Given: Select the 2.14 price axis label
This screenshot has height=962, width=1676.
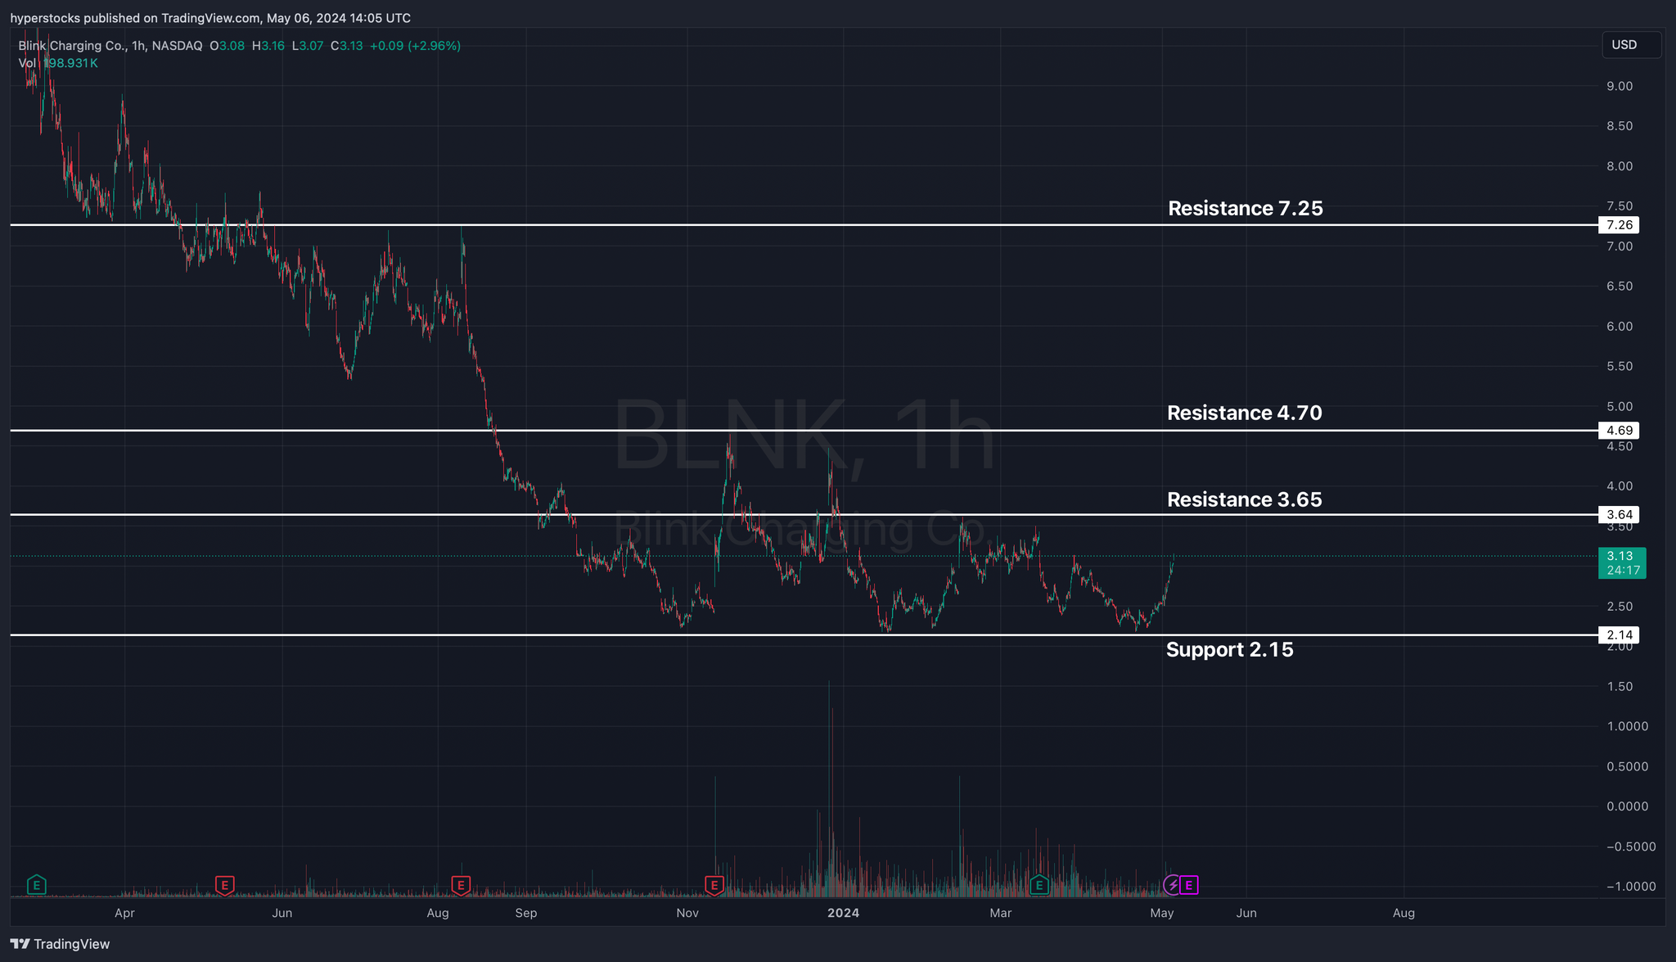Looking at the screenshot, I should tap(1619, 635).
